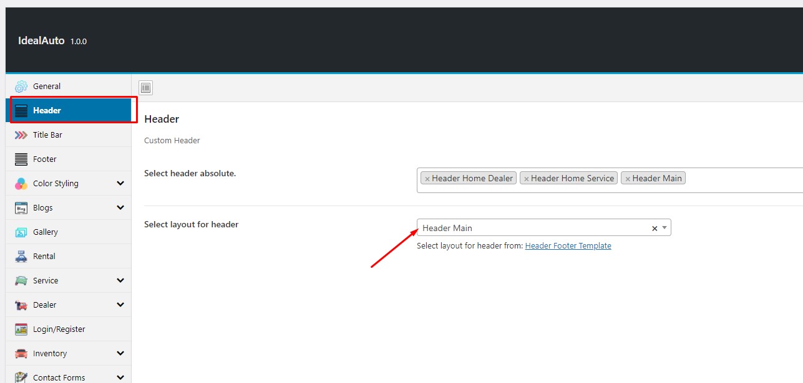The height and width of the screenshot is (383, 803).
Task: Switch to the Inventory section
Action: tap(50, 354)
